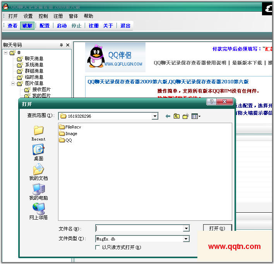Create a new folder with the toolbar icon
This screenshot has width=274, height=264.
(x=185, y=116)
